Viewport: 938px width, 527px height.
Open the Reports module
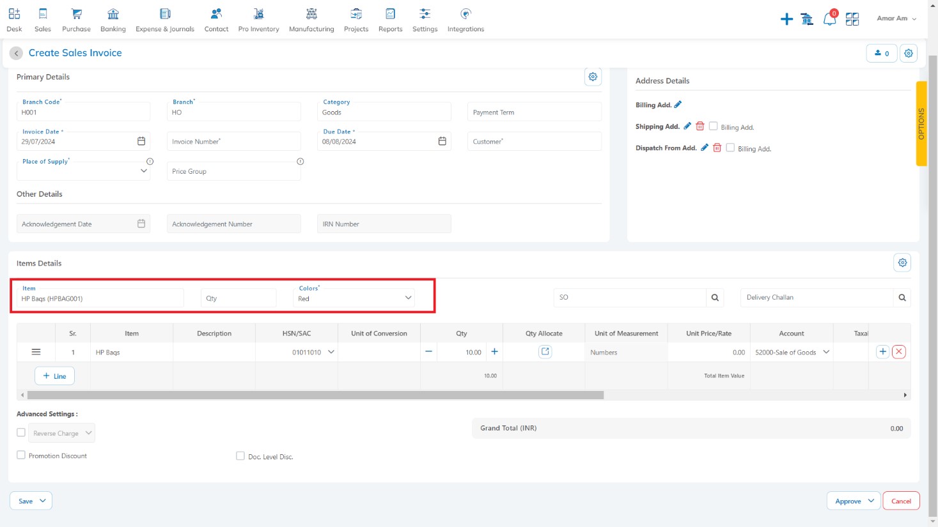tap(390, 20)
